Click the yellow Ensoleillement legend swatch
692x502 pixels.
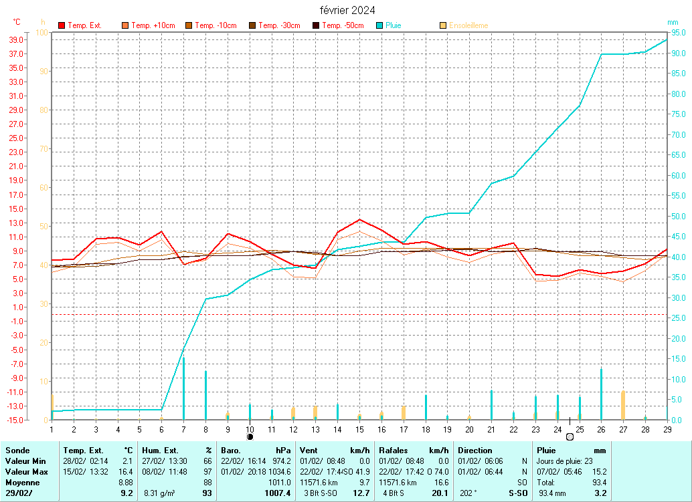click(443, 25)
